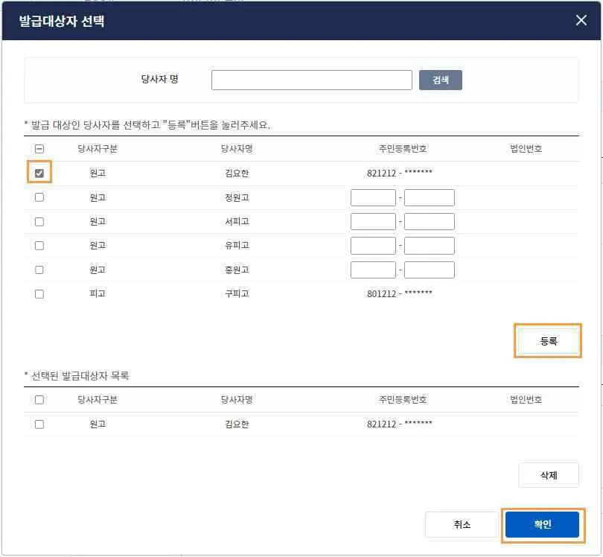Click 당사자명 column header in lower table
603x557 pixels.
click(x=237, y=400)
